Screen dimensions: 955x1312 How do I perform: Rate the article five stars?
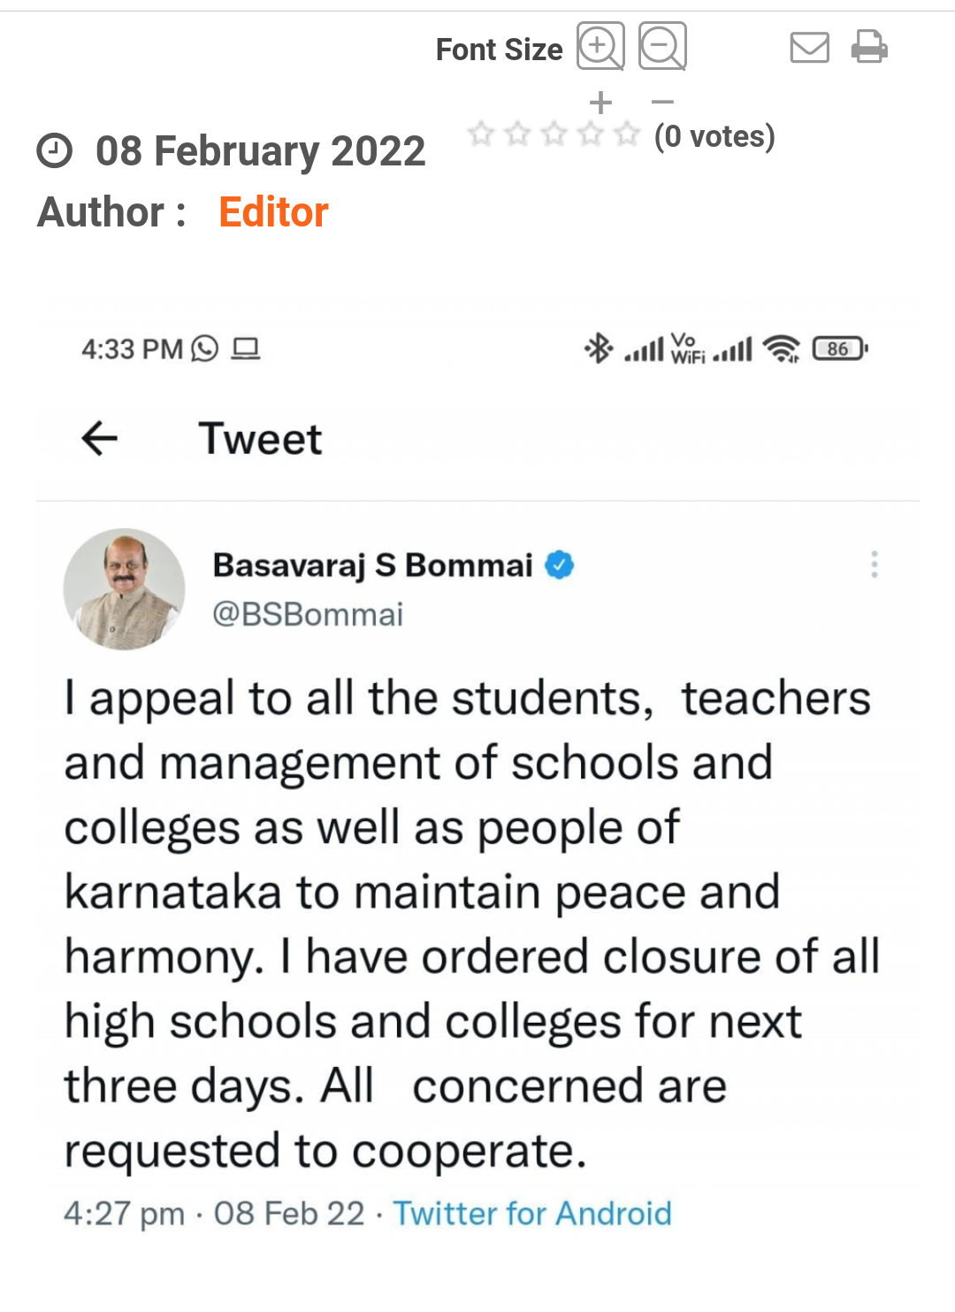click(x=627, y=134)
